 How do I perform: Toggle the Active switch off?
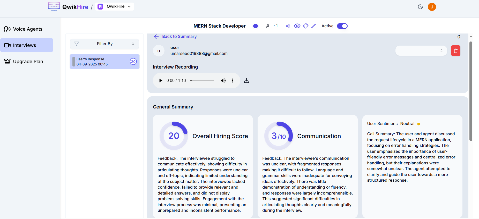tap(342, 26)
